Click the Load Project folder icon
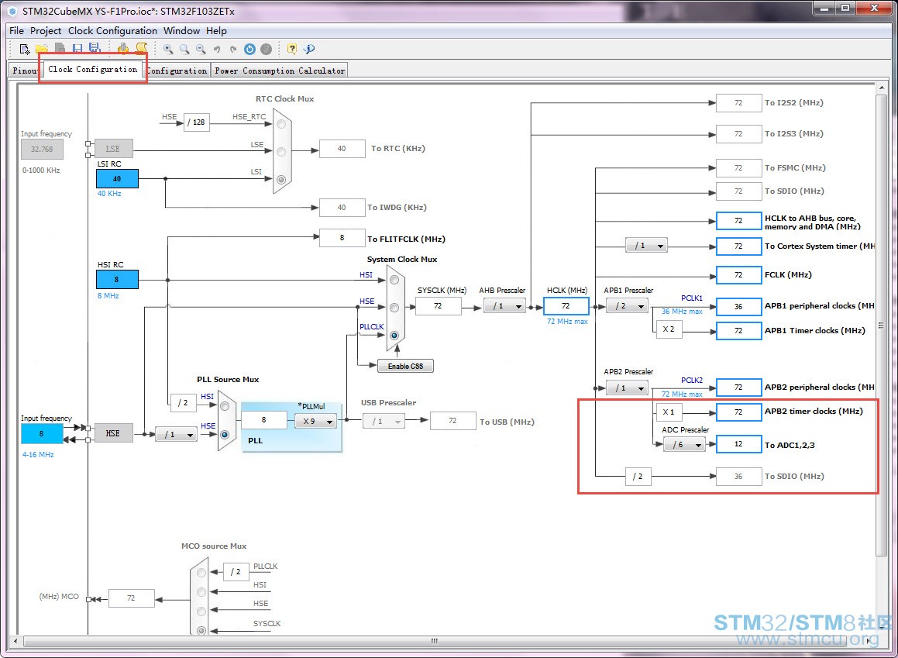 (x=42, y=50)
